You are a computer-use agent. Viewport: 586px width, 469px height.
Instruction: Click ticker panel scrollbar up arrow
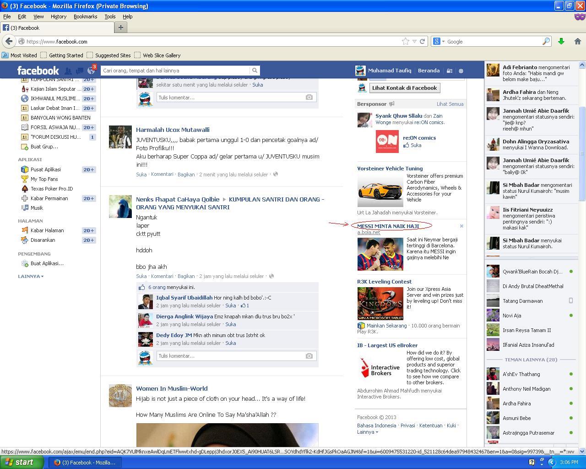[x=582, y=65]
